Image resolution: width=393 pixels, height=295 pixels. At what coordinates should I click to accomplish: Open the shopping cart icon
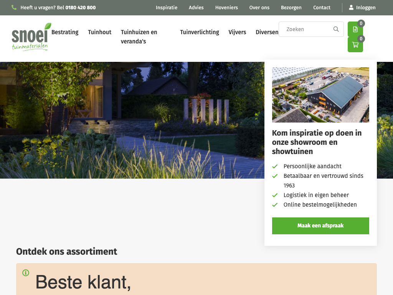[355, 45]
